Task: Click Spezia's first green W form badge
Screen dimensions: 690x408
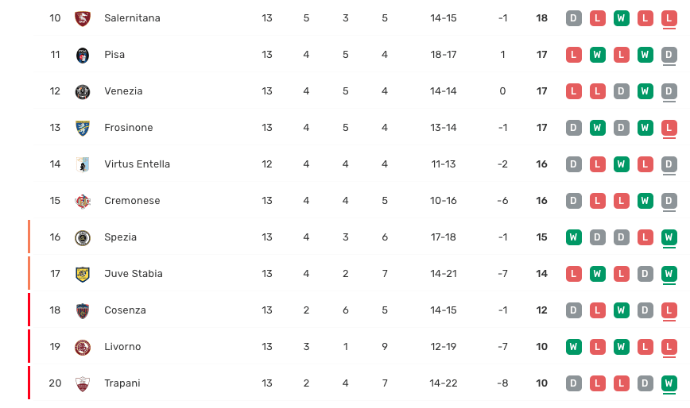Action: click(573, 237)
